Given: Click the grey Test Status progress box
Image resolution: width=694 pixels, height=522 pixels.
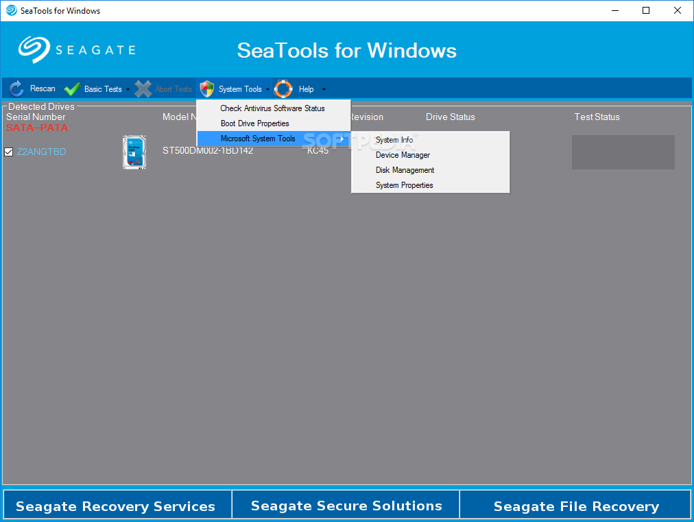Looking at the screenshot, I should click(x=623, y=152).
